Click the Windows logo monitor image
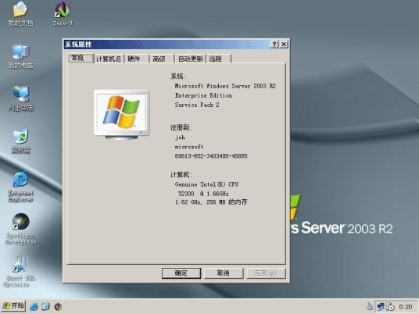Viewport: 419px width, 314px height. coord(122,115)
